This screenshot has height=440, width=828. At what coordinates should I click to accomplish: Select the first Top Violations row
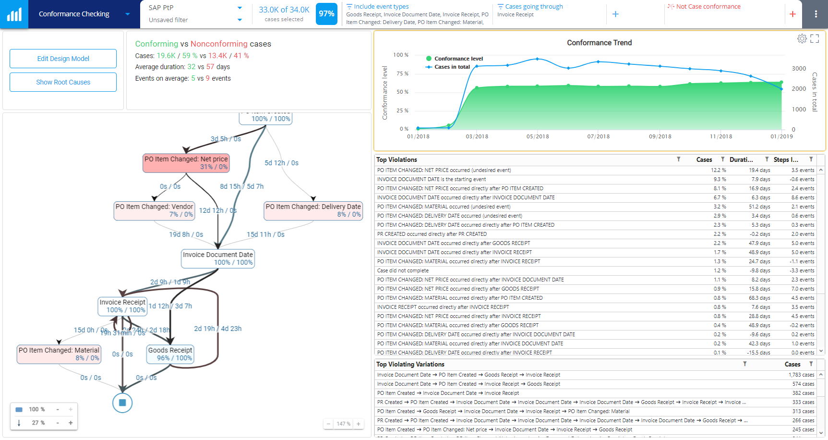(595, 170)
